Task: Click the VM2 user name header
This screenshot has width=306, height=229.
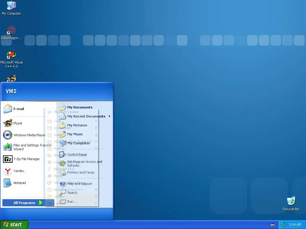Action: pos(11,91)
